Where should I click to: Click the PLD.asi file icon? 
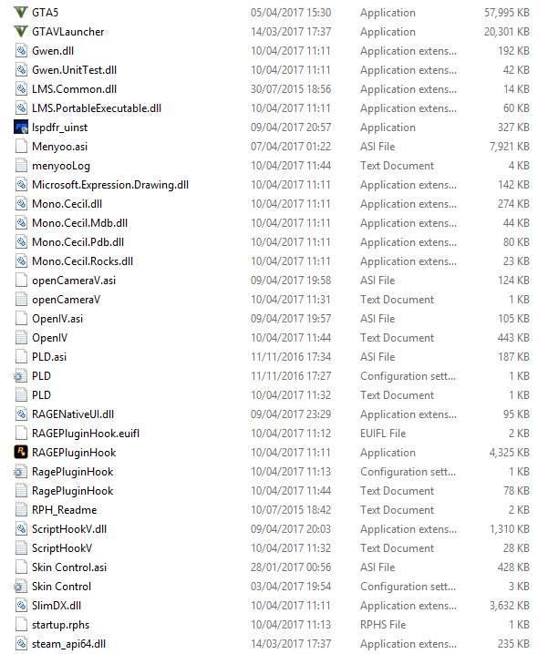21,357
